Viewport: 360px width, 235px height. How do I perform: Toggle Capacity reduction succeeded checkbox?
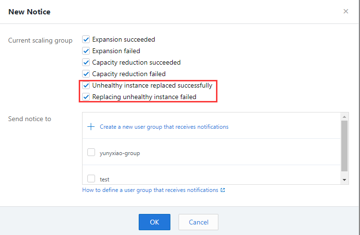86,62
